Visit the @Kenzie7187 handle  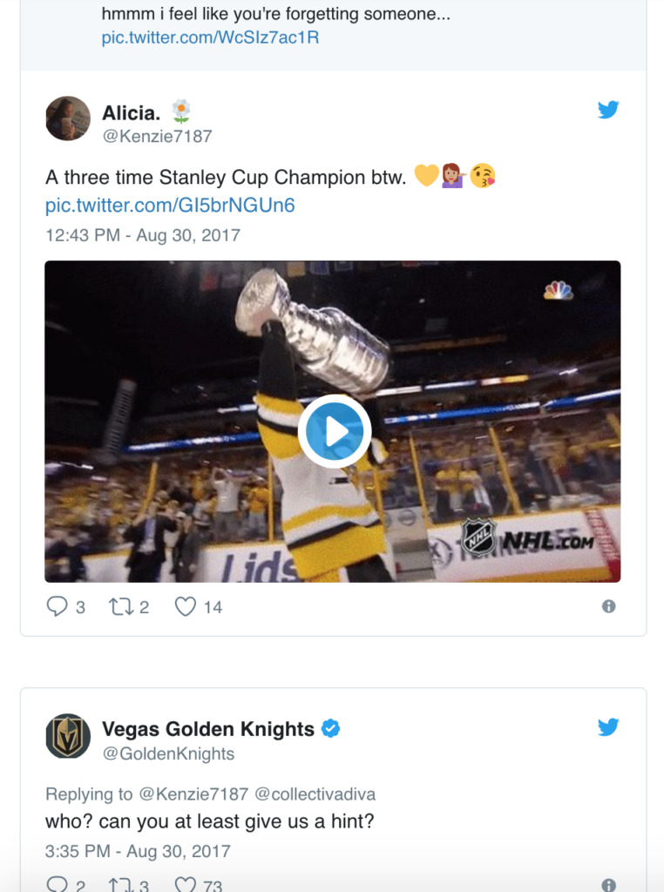[x=157, y=136]
